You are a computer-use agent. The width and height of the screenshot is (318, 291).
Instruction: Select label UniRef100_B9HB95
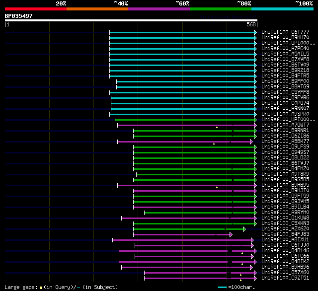[285, 185]
